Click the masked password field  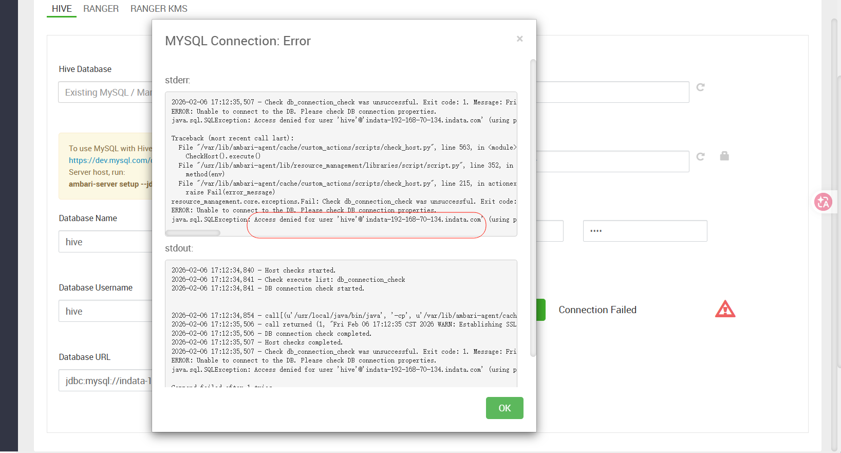click(644, 231)
